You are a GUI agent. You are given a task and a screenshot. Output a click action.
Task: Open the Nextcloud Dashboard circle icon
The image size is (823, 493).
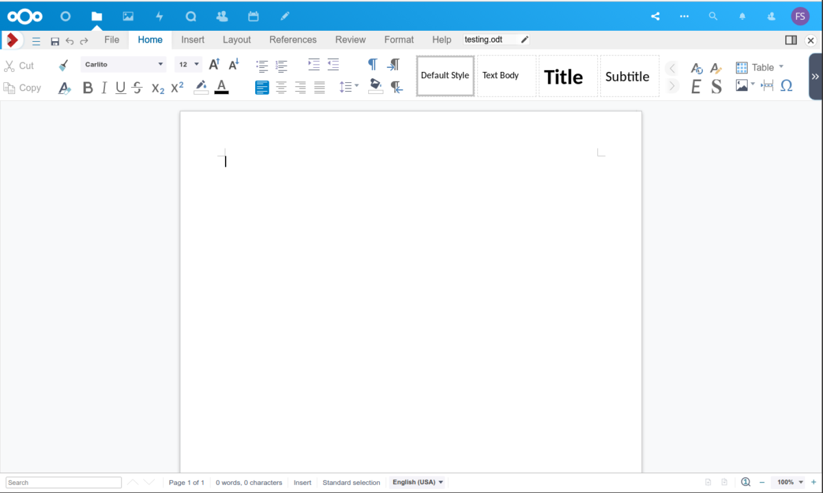[65, 16]
